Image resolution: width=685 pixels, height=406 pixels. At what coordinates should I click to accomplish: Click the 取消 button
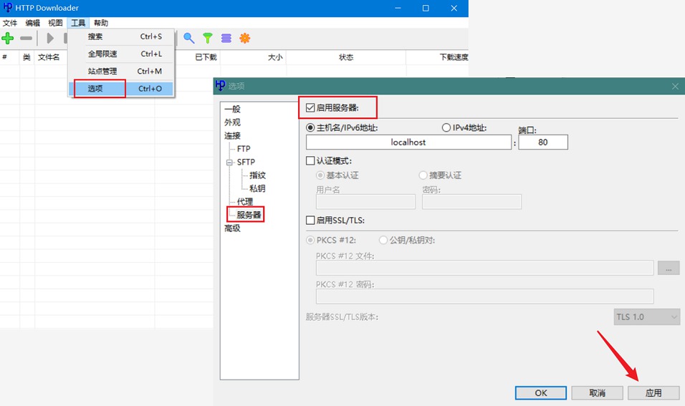(597, 393)
